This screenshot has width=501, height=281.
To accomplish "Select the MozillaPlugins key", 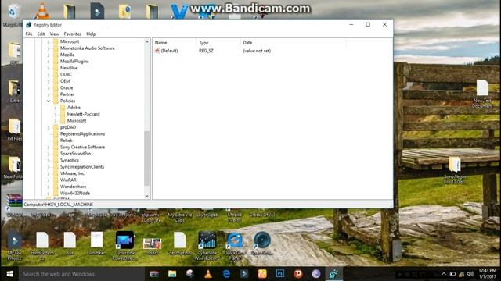I will pos(74,61).
